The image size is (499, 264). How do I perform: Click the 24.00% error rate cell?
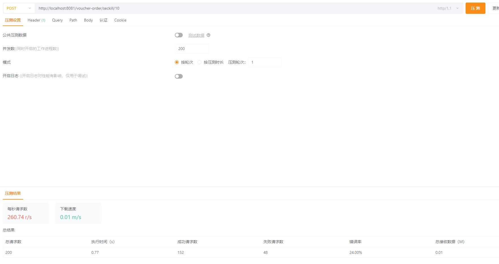pos(356,252)
